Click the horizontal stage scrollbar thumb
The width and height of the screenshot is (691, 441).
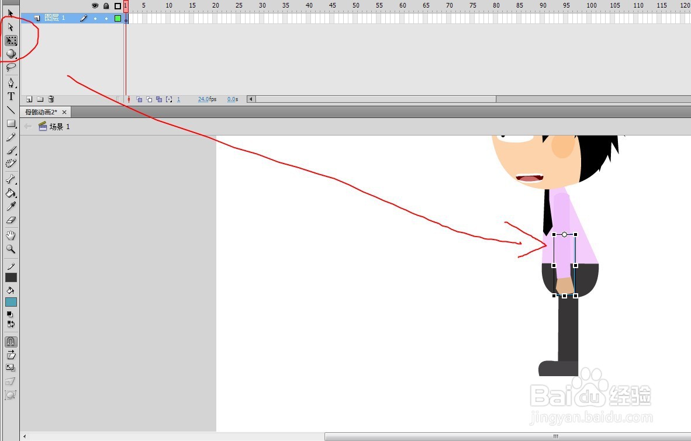pos(507,436)
